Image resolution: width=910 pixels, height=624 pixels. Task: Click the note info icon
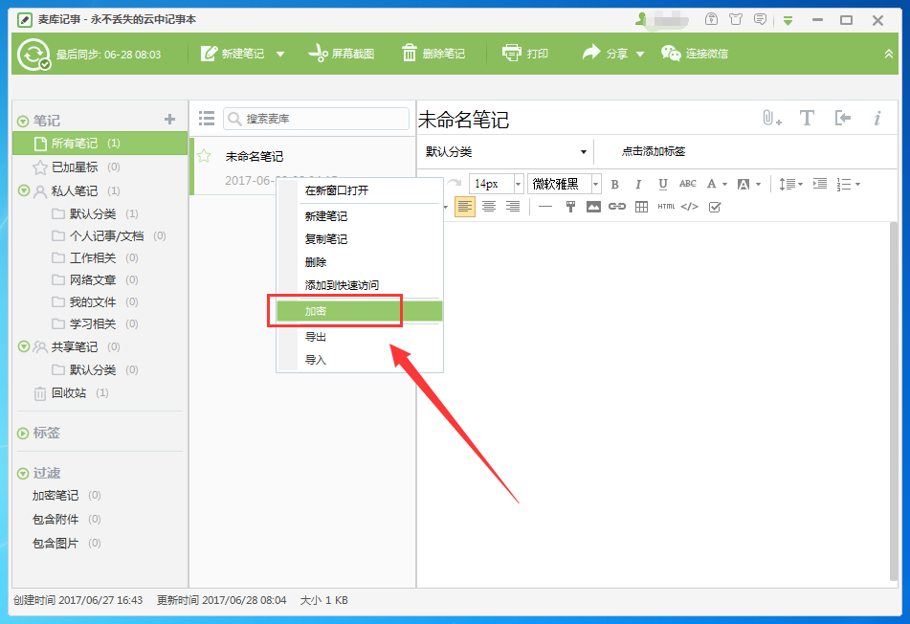877,118
